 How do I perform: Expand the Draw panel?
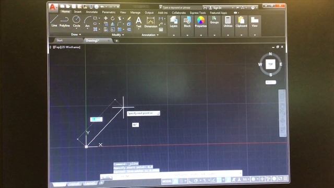76,34
